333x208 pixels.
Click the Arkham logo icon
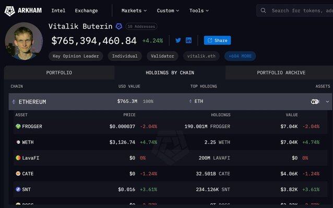[x=9, y=10]
